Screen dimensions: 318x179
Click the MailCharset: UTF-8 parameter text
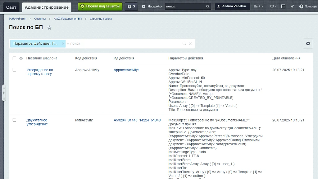tap(184, 156)
